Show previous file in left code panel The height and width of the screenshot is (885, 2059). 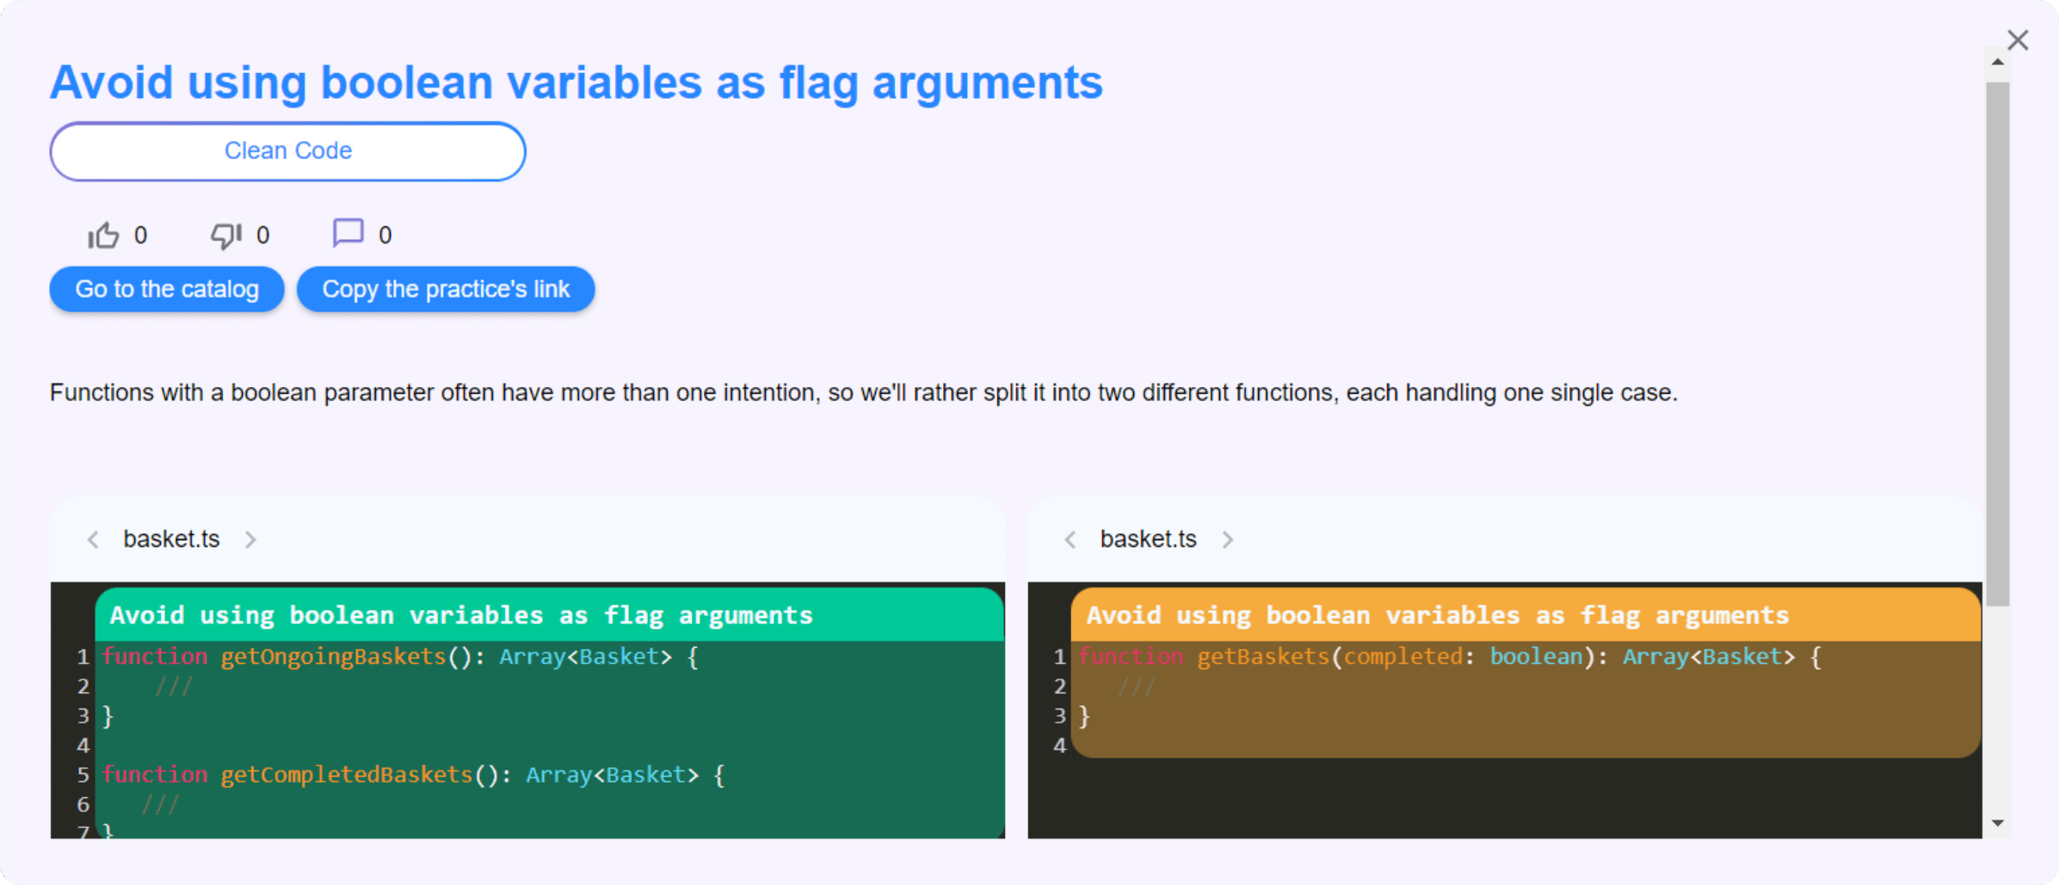(x=93, y=539)
